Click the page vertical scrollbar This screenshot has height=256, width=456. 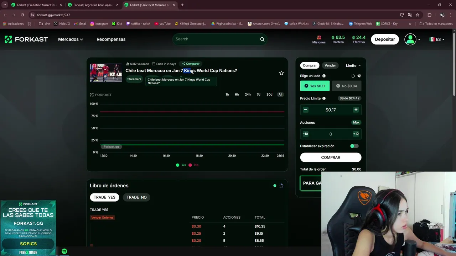tap(454, 64)
